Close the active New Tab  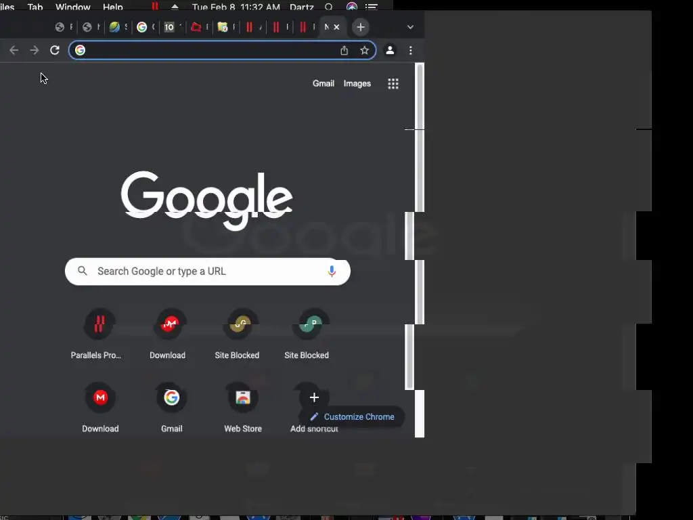[337, 27]
